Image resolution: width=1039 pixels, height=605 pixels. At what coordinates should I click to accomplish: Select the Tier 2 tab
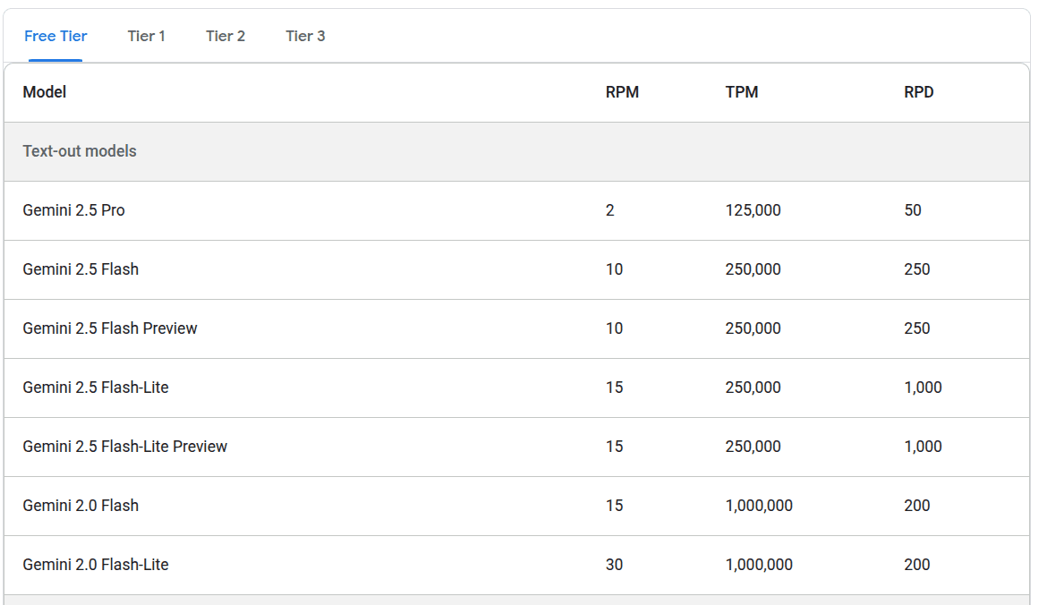225,37
